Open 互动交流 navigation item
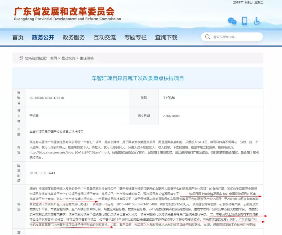This screenshot has height=235, width=282. pyautogui.click(x=105, y=37)
